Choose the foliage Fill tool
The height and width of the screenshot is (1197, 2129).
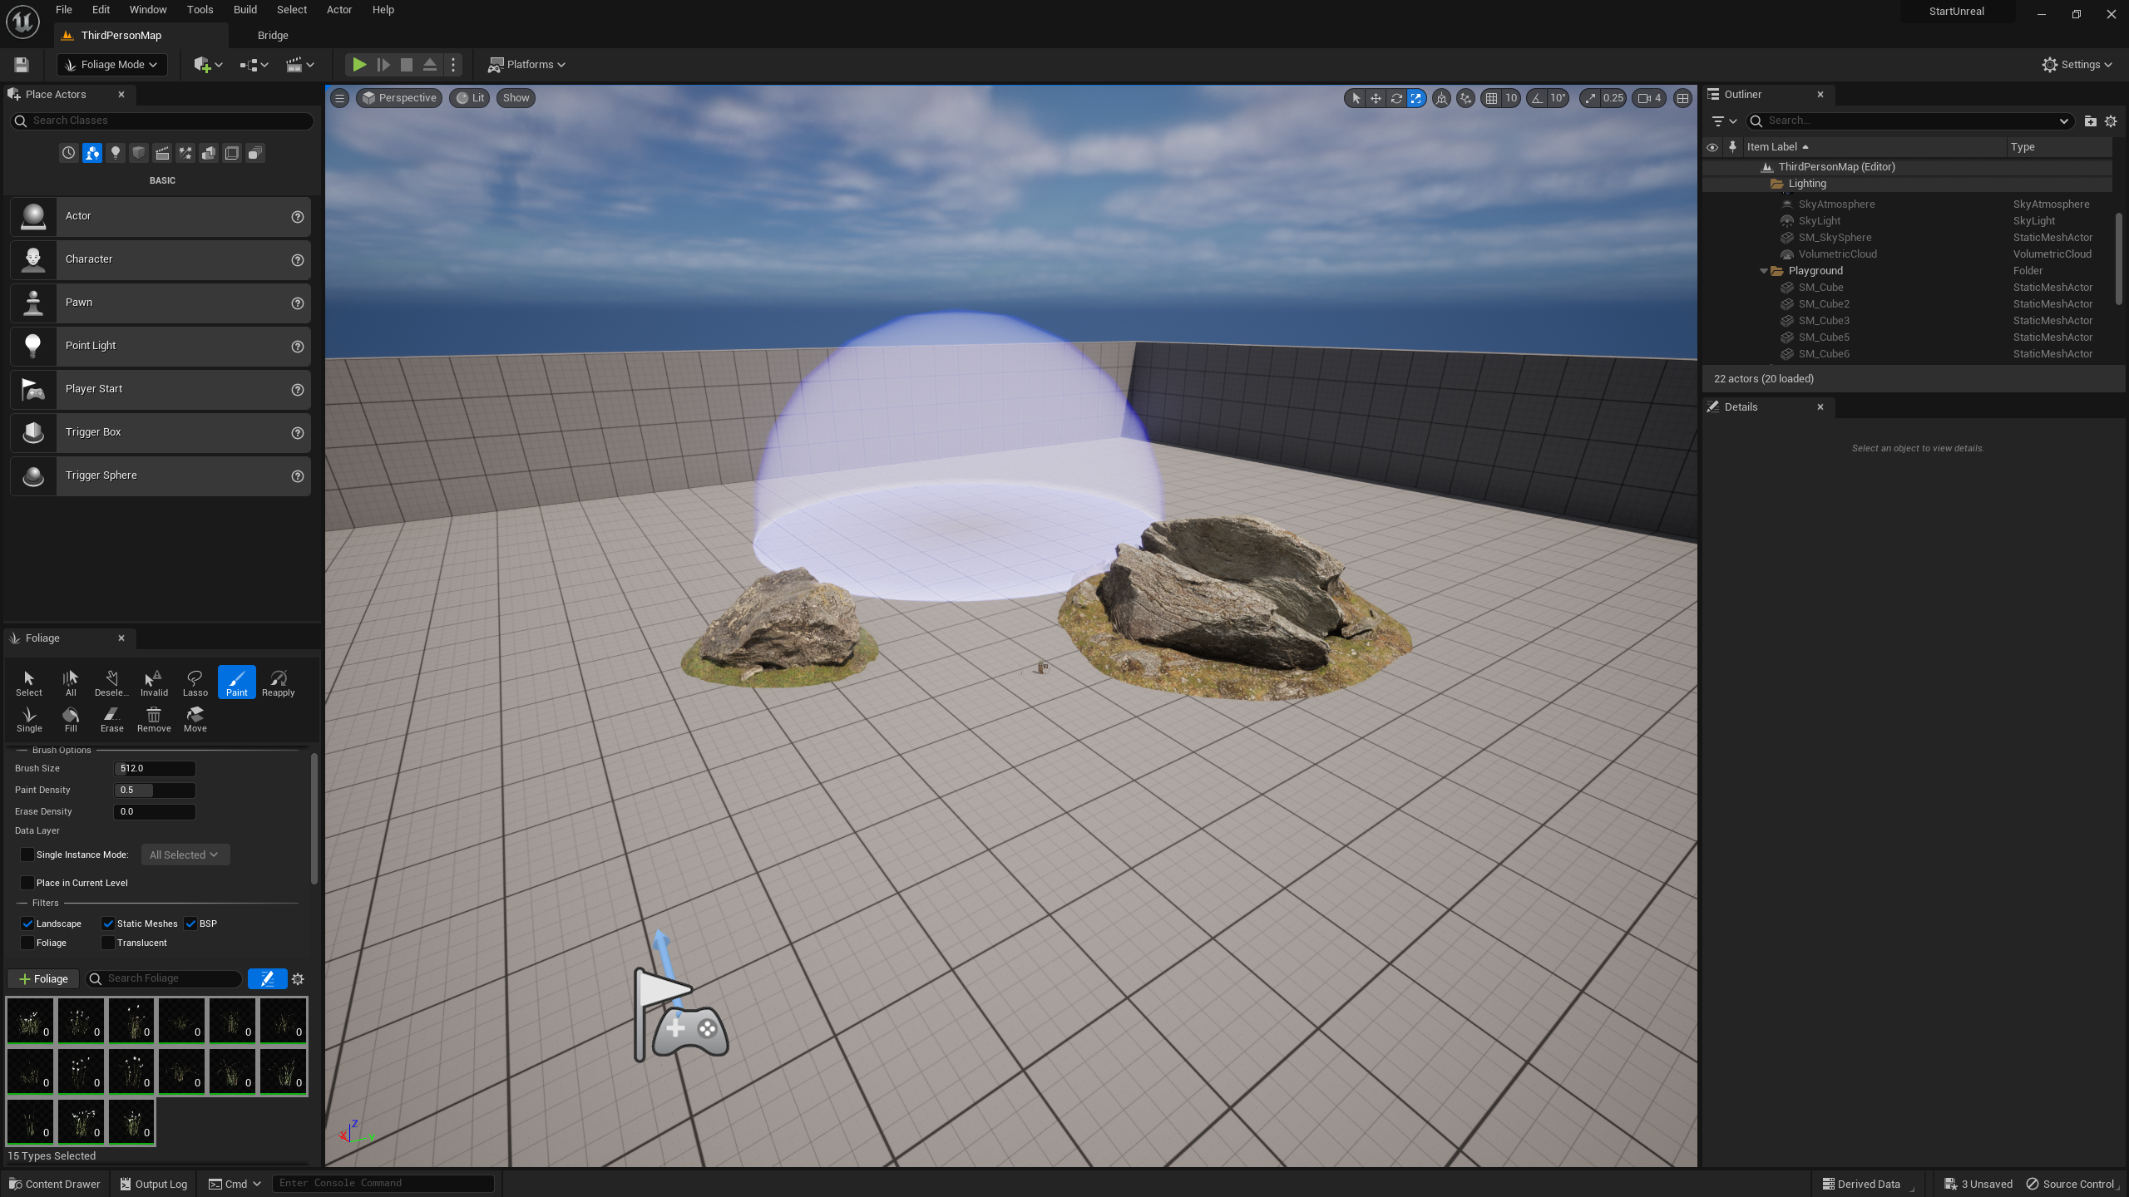tap(71, 718)
